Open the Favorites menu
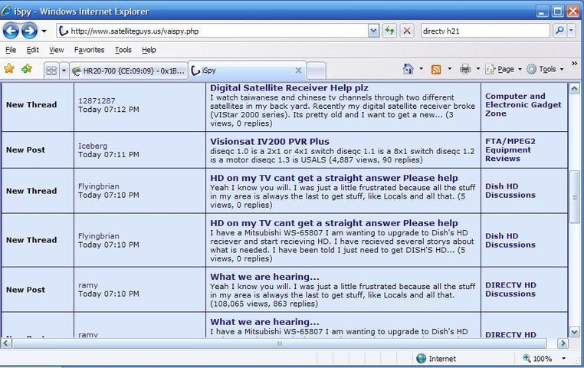Viewport: 584px width, 368px height. click(x=89, y=50)
